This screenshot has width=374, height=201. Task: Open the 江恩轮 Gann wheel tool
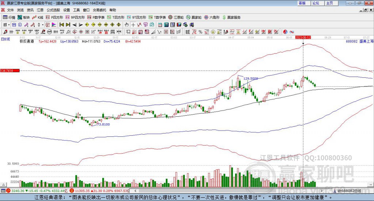176,18
